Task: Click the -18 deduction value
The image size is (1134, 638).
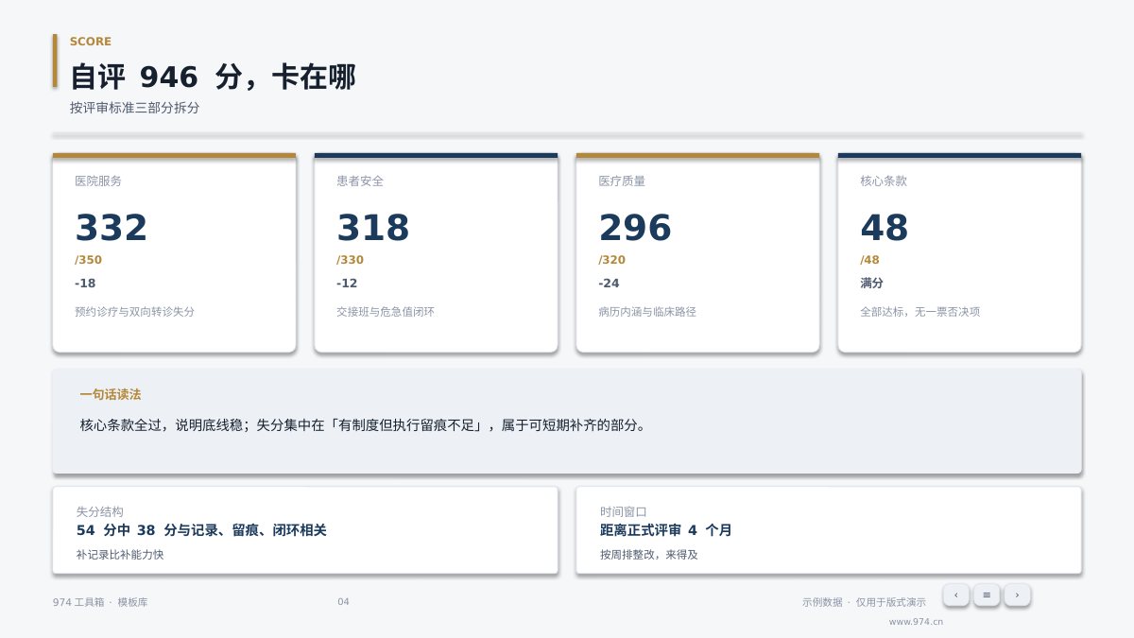Action: (84, 283)
